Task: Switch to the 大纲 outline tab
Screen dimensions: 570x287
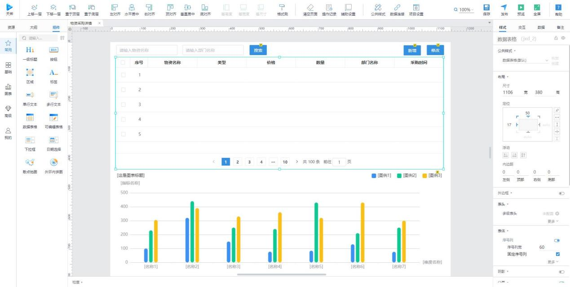Action: [34, 27]
